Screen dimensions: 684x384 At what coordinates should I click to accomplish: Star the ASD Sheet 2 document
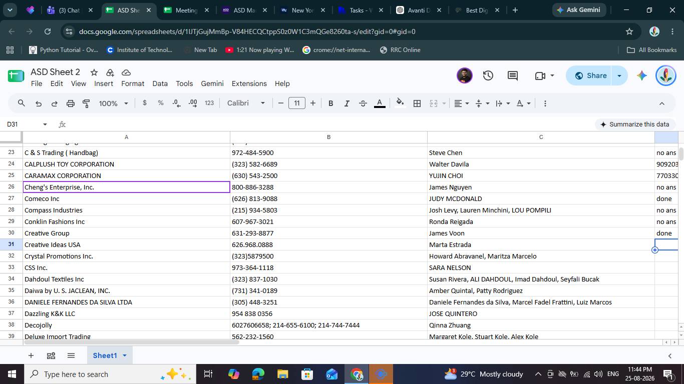(94, 72)
